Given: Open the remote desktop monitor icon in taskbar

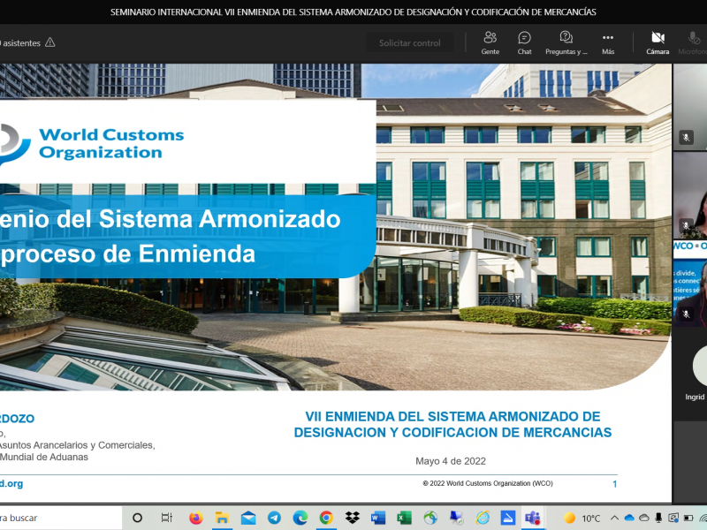Looking at the screenshot, I should (457, 518).
